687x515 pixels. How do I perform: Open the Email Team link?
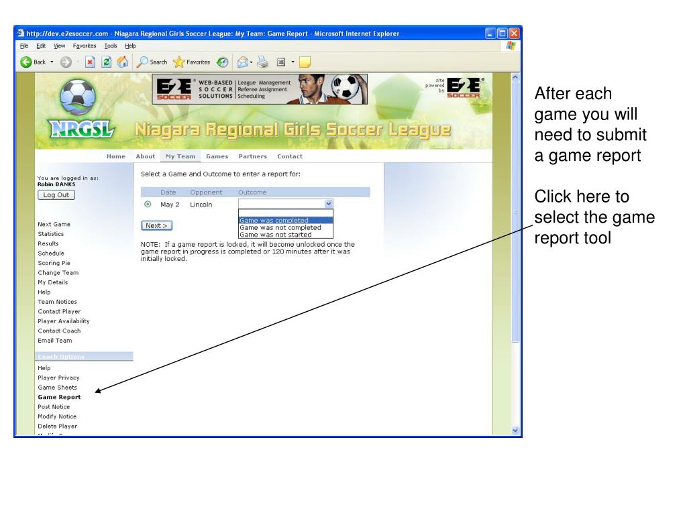click(x=55, y=340)
